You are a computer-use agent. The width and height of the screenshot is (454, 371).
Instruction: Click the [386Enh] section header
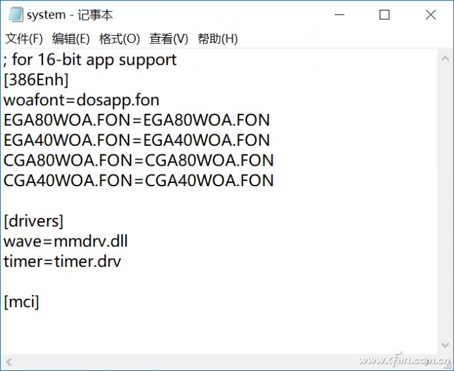point(36,80)
